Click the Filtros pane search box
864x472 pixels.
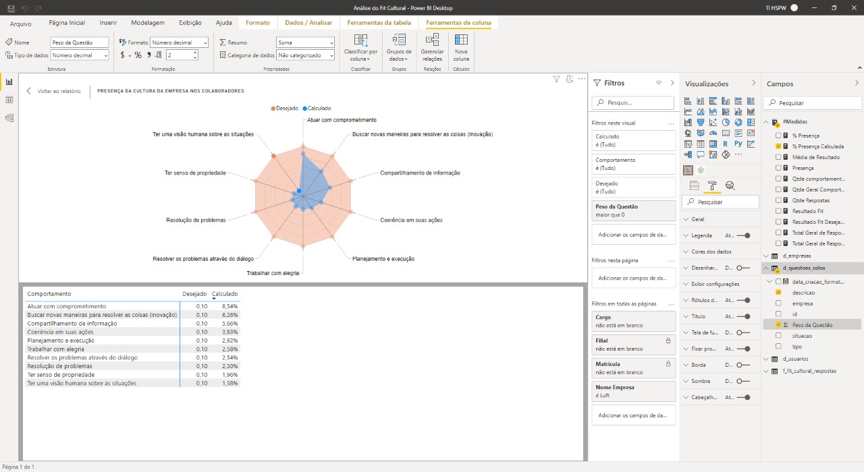tap(633, 103)
